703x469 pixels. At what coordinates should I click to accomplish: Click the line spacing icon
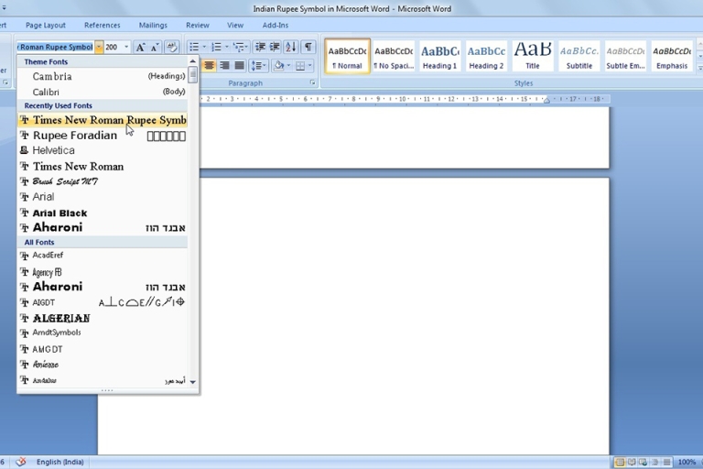(256, 66)
